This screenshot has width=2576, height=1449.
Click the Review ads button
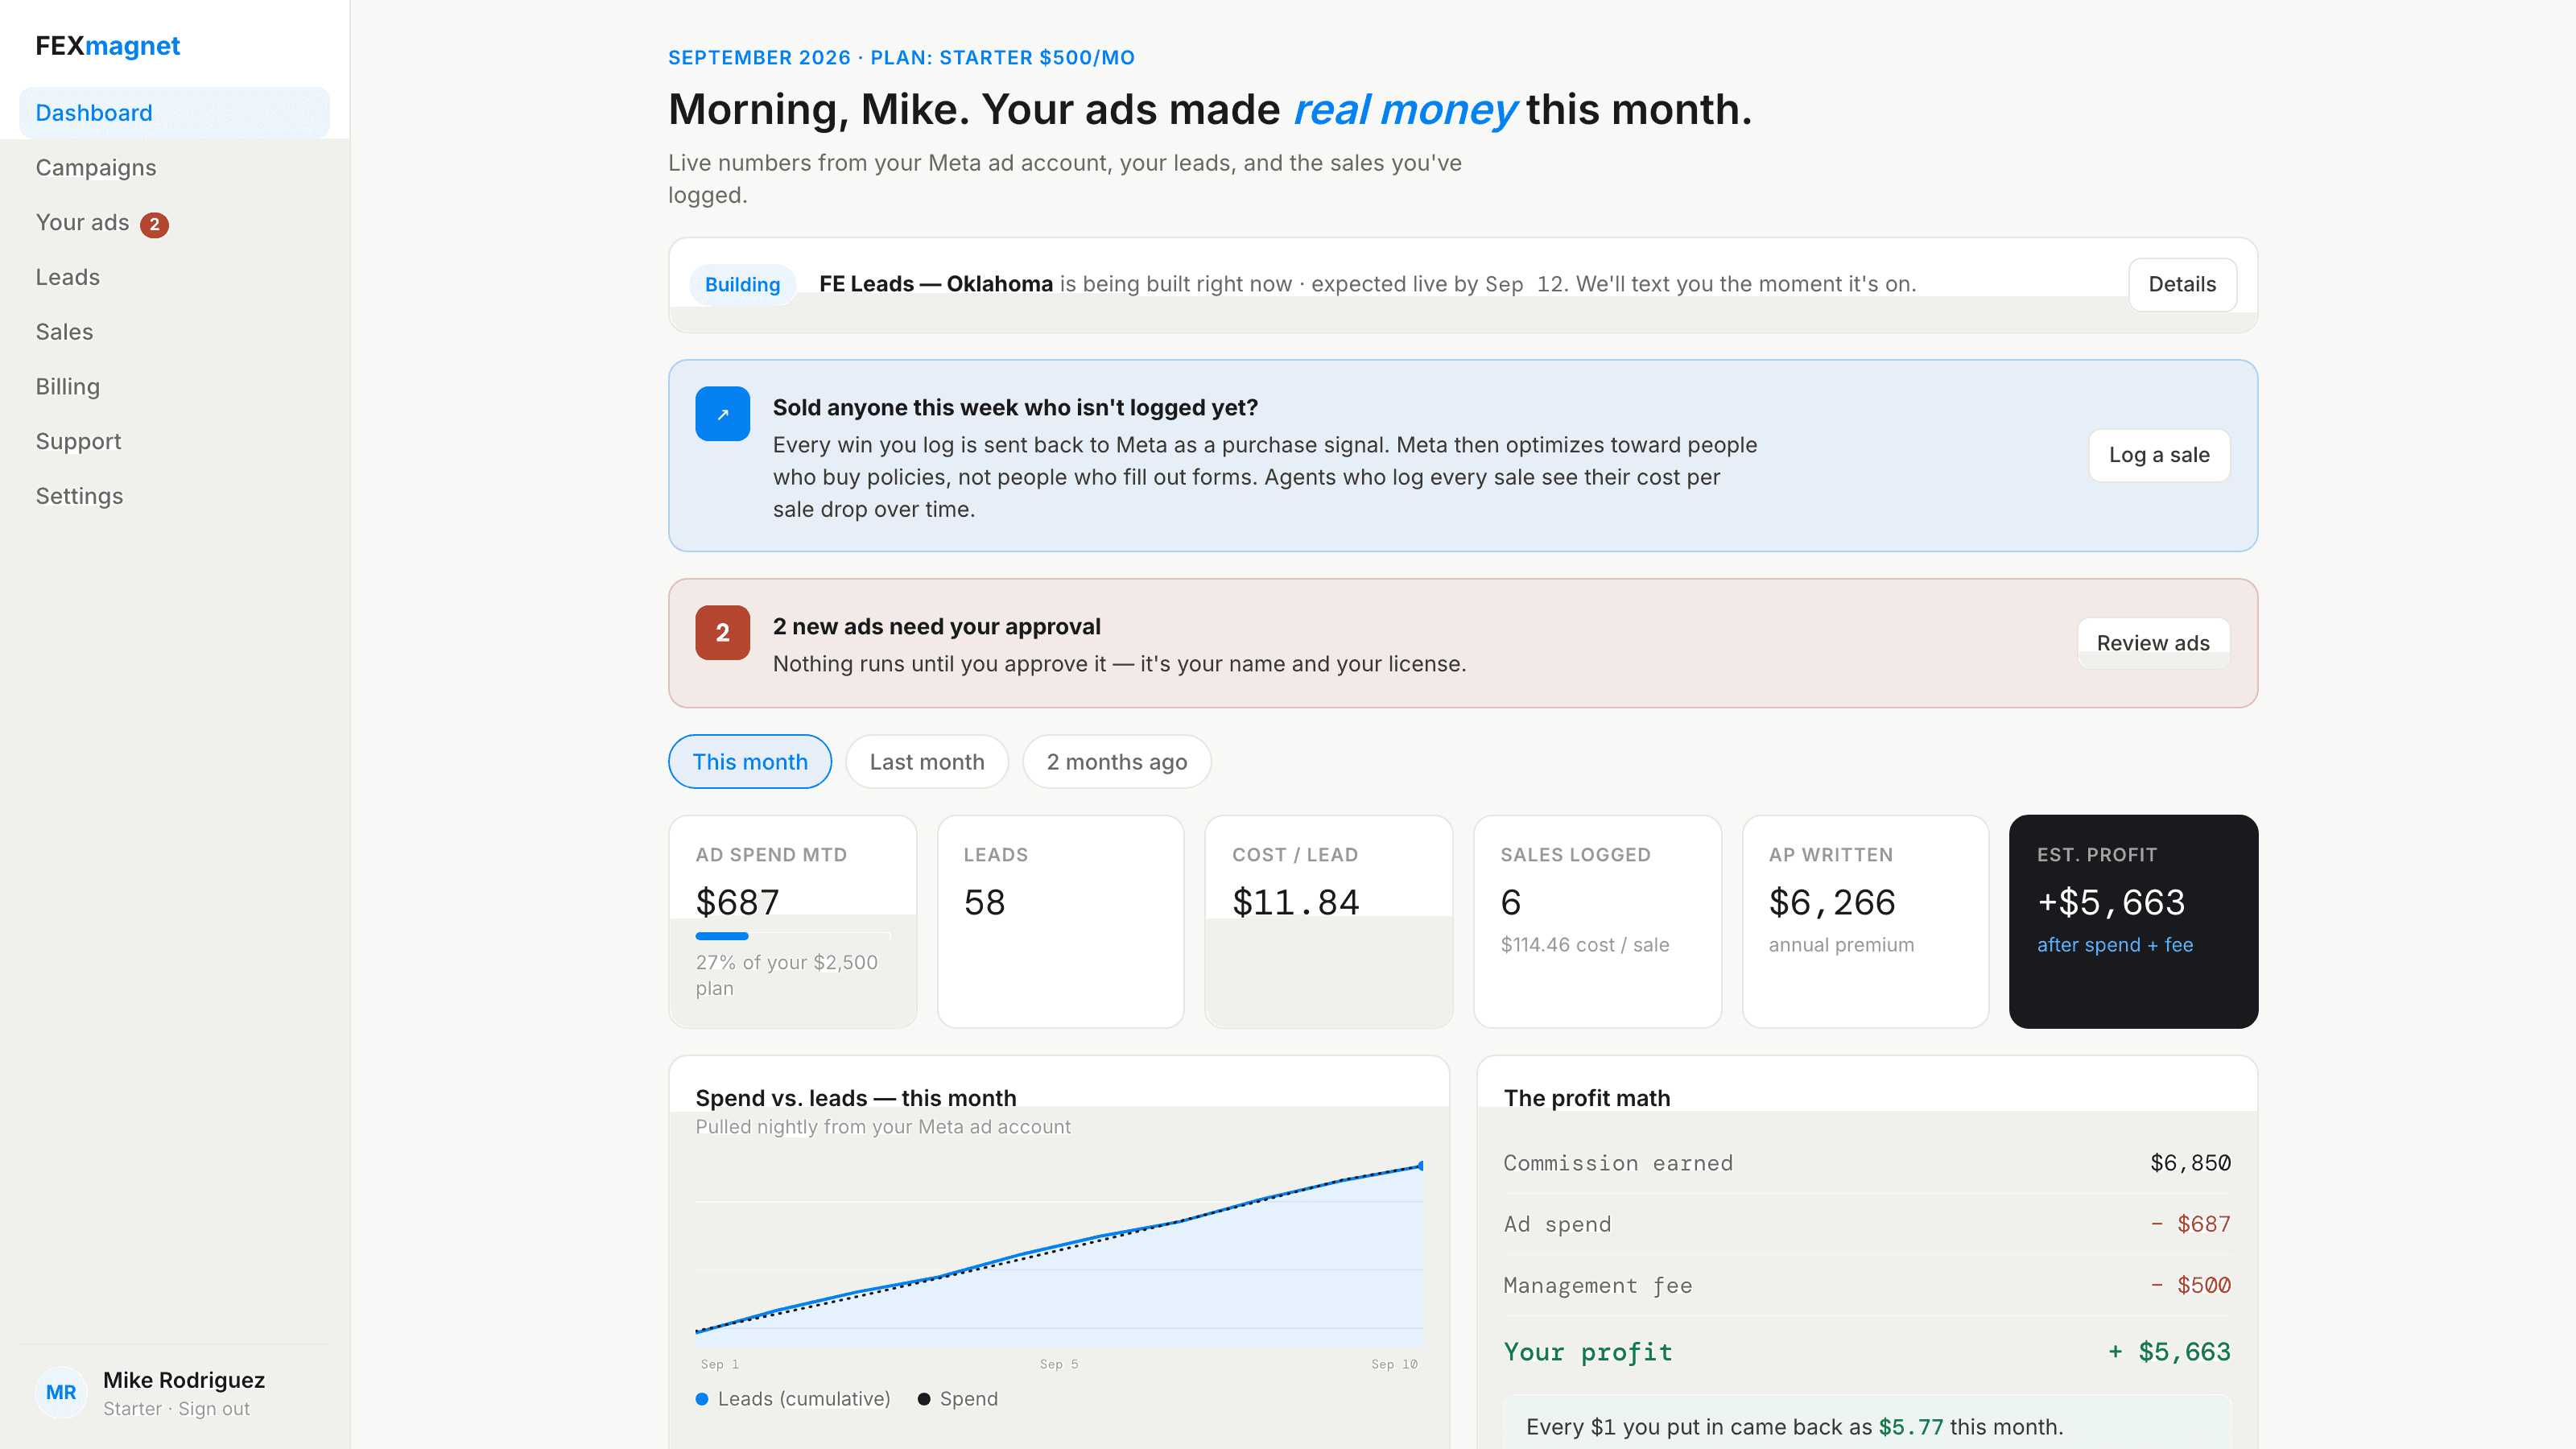click(x=2153, y=643)
